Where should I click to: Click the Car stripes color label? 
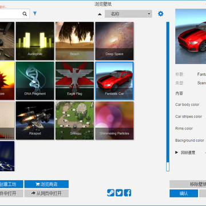click(188, 117)
